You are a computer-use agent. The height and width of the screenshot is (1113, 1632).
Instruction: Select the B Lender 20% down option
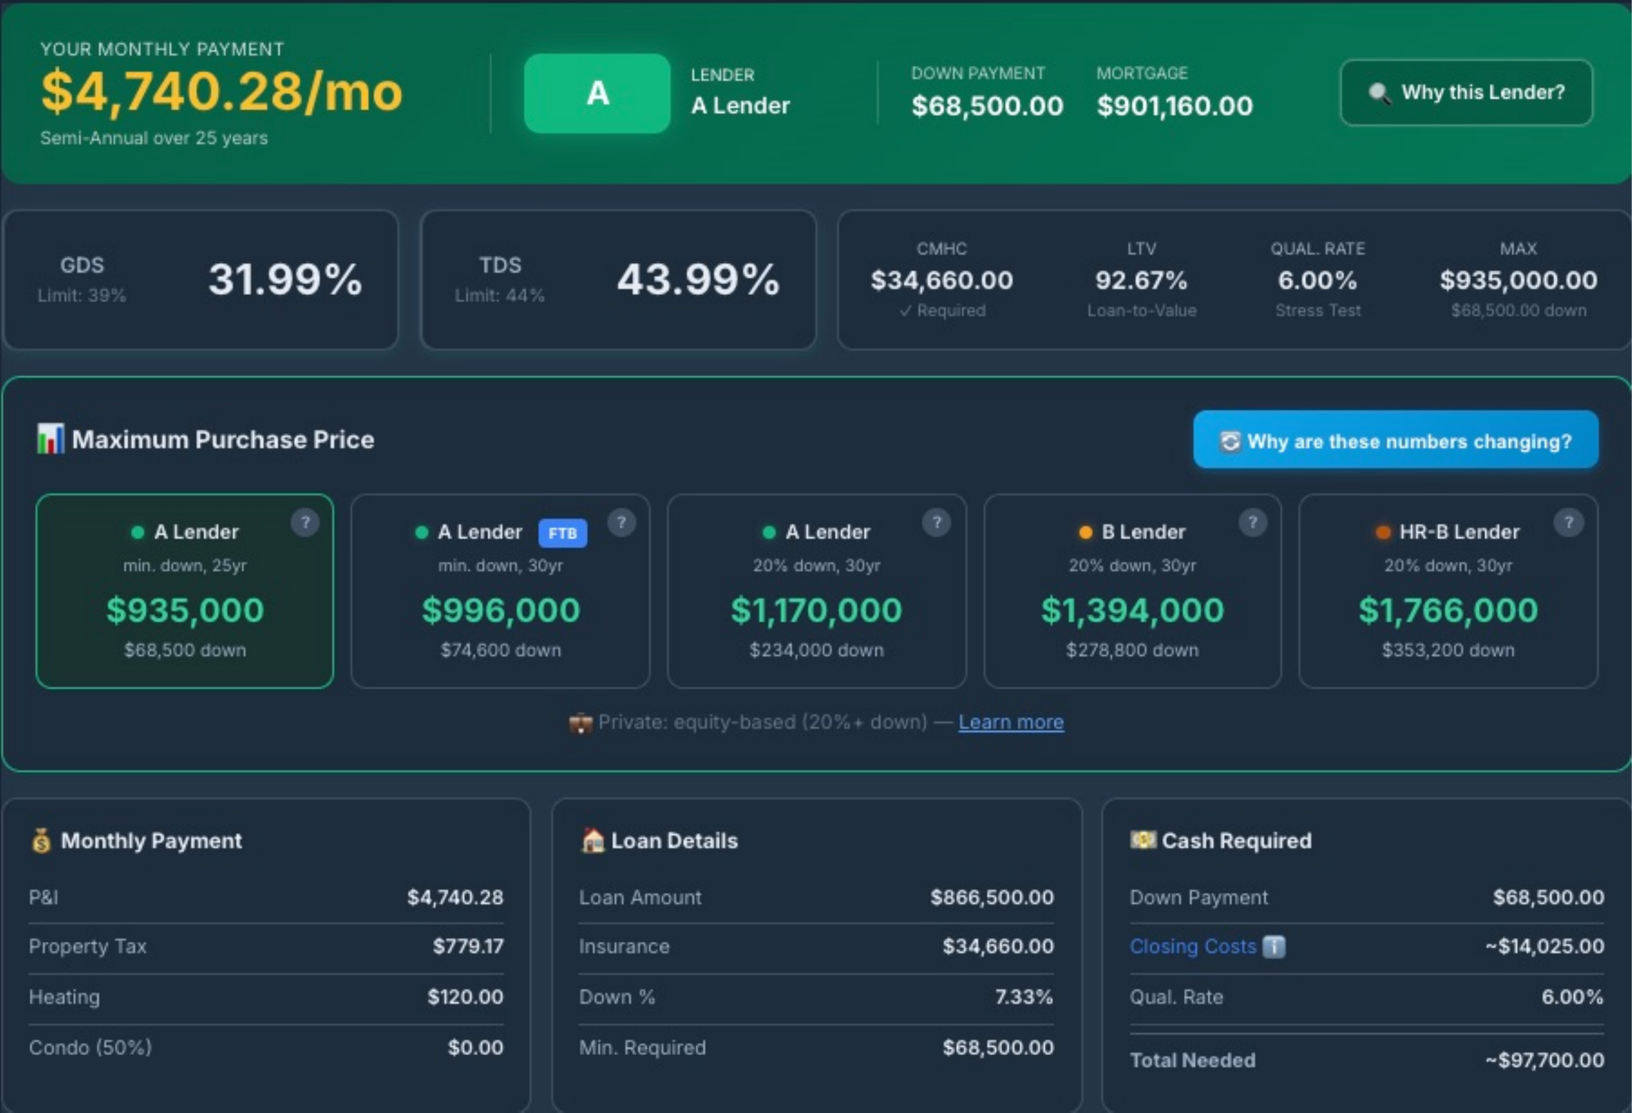click(x=1132, y=592)
